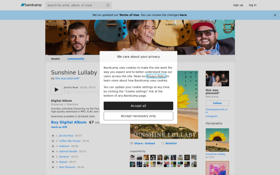Viewport: 280px width, 175px height.
Task: Open the Optimal Noodle track link
Action: [68, 151]
